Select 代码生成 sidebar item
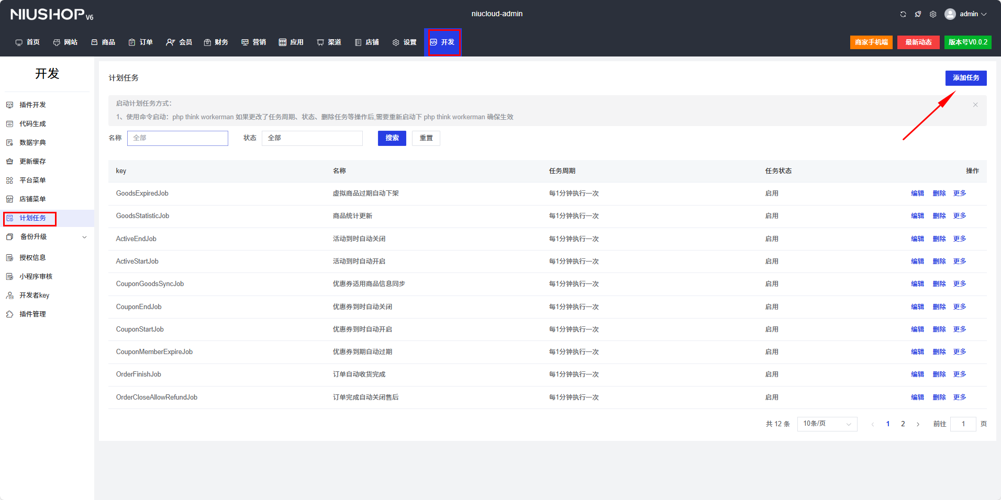Viewport: 1001px width, 500px height. pyautogui.click(x=32, y=123)
